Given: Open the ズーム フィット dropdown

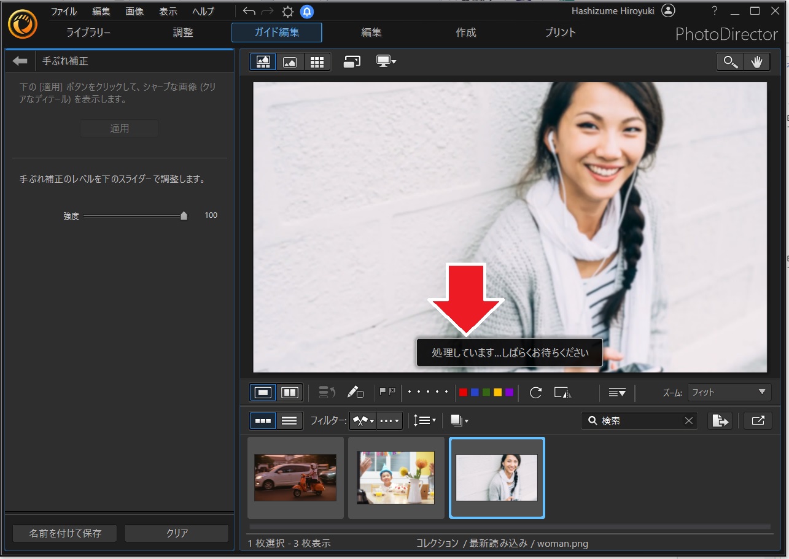Looking at the screenshot, I should pos(729,392).
